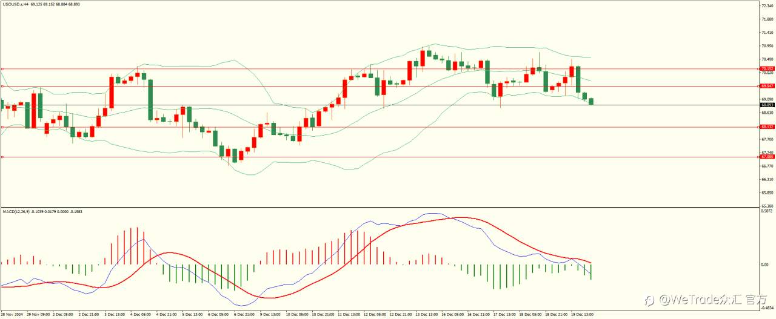
Task: Select the red 70.152 price level tag
Action: 768,69
